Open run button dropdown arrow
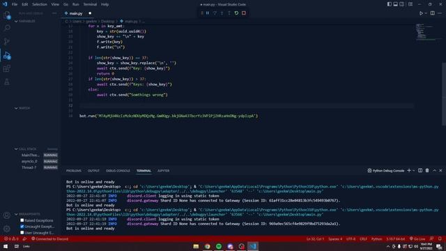The image size is (446, 251). 426,13
